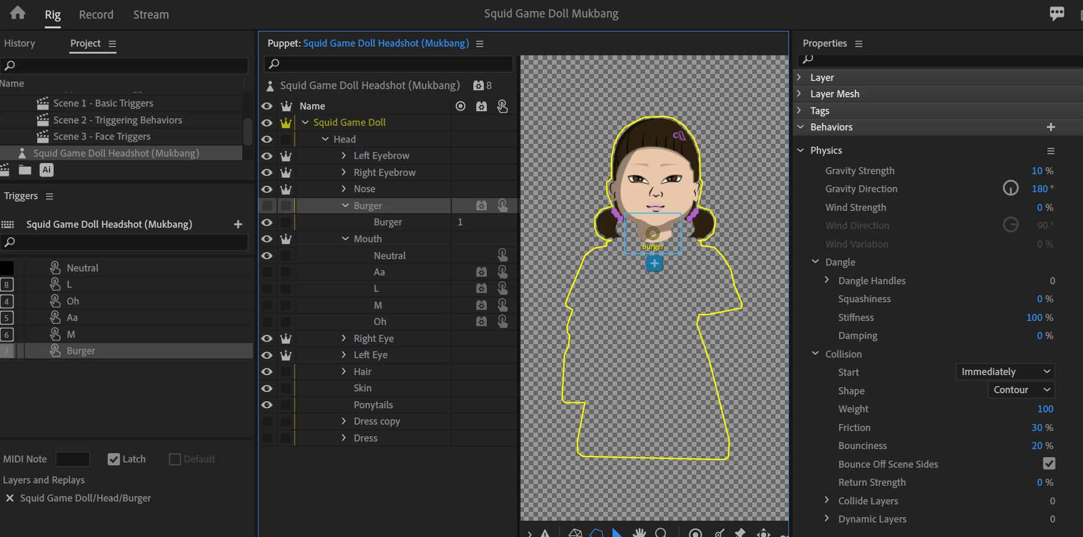Click the Gravity Direction dial
Viewport: 1083px width, 537px height.
pyautogui.click(x=1011, y=189)
